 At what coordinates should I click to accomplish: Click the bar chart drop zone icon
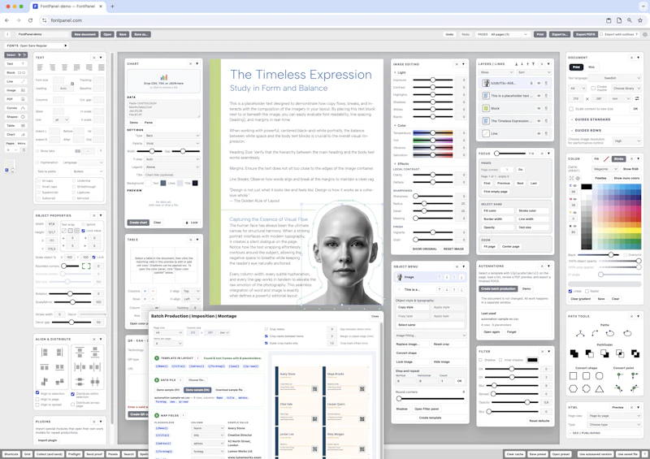click(x=164, y=77)
